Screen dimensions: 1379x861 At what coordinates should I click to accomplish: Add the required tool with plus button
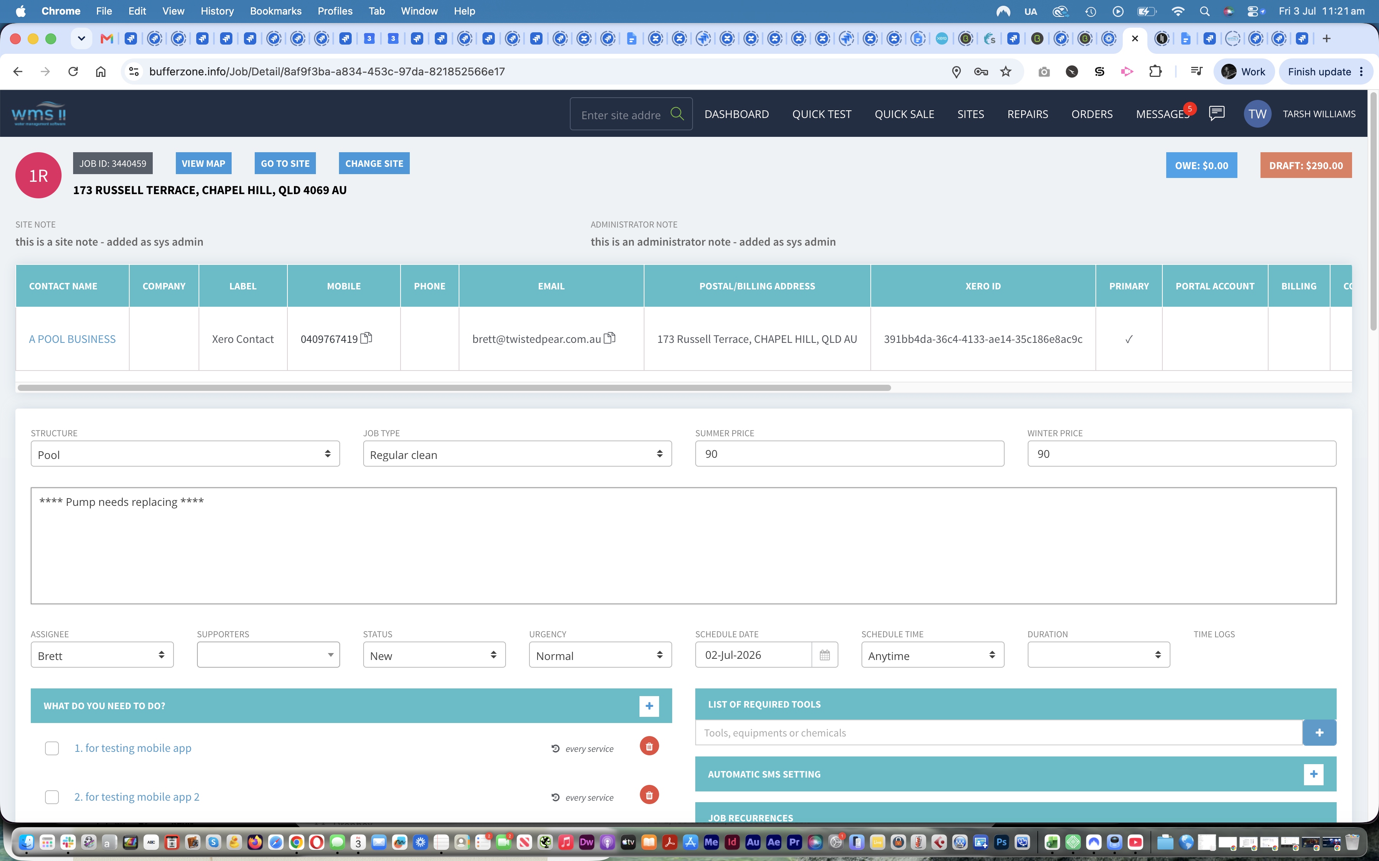(x=1319, y=733)
